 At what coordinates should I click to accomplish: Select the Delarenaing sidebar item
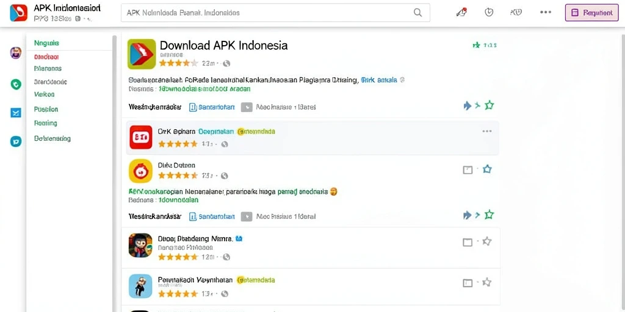click(52, 139)
